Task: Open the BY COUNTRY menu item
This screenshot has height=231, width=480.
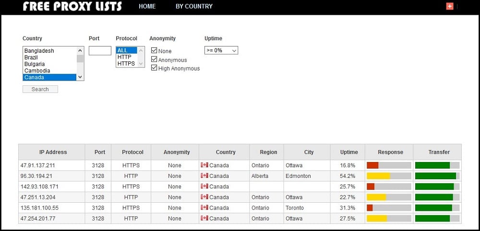Action: [x=194, y=6]
